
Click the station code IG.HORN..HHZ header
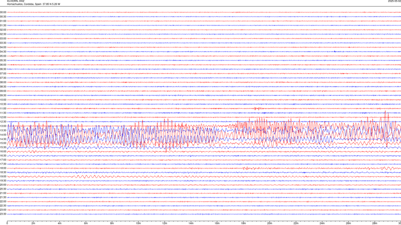click(15, 1)
